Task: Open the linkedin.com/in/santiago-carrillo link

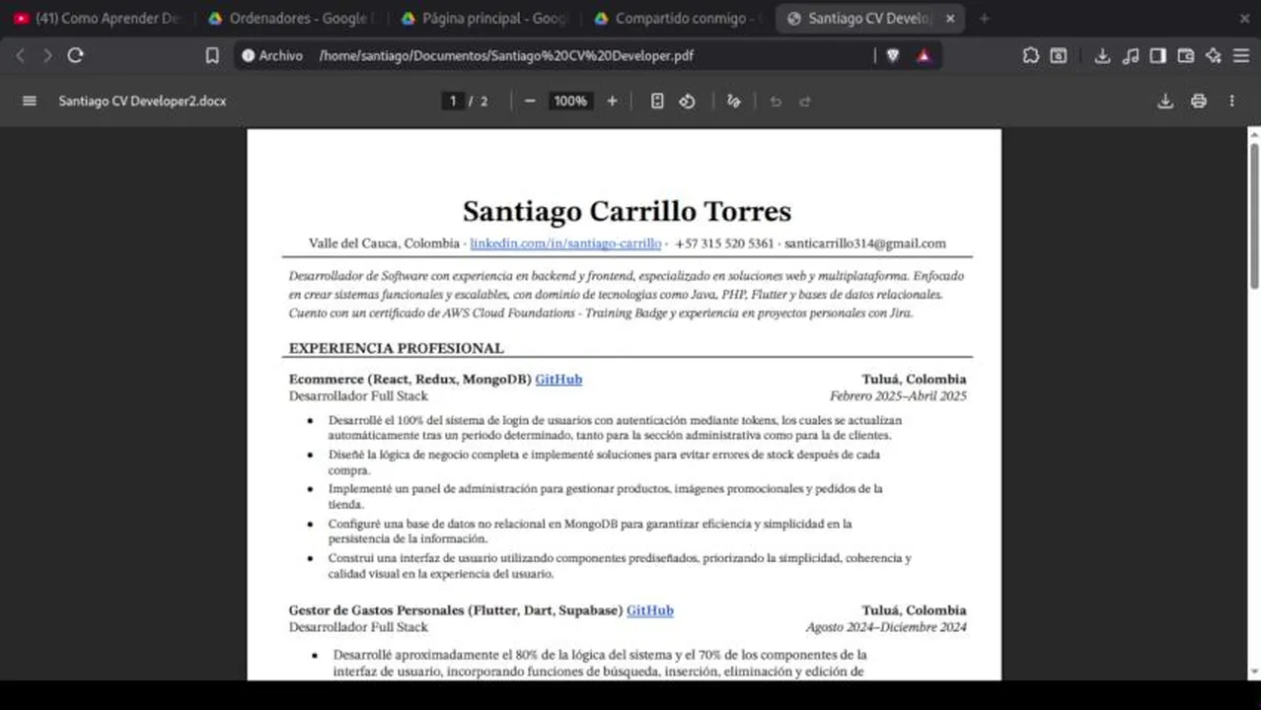Action: pyautogui.click(x=565, y=244)
